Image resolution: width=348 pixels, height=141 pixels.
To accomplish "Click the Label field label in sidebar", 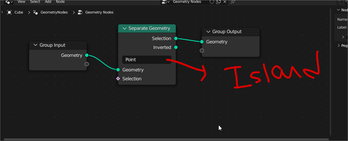I will click(x=342, y=27).
